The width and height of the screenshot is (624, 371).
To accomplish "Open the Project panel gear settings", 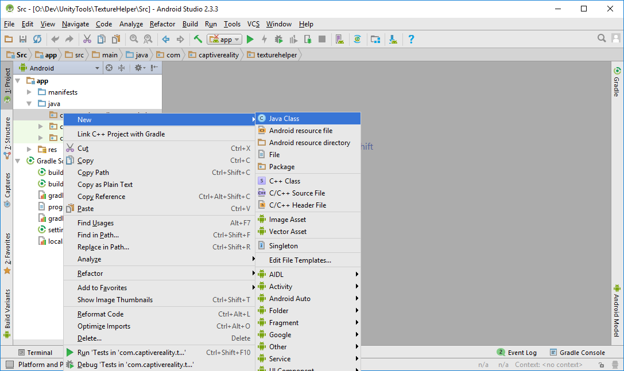I will click(139, 68).
